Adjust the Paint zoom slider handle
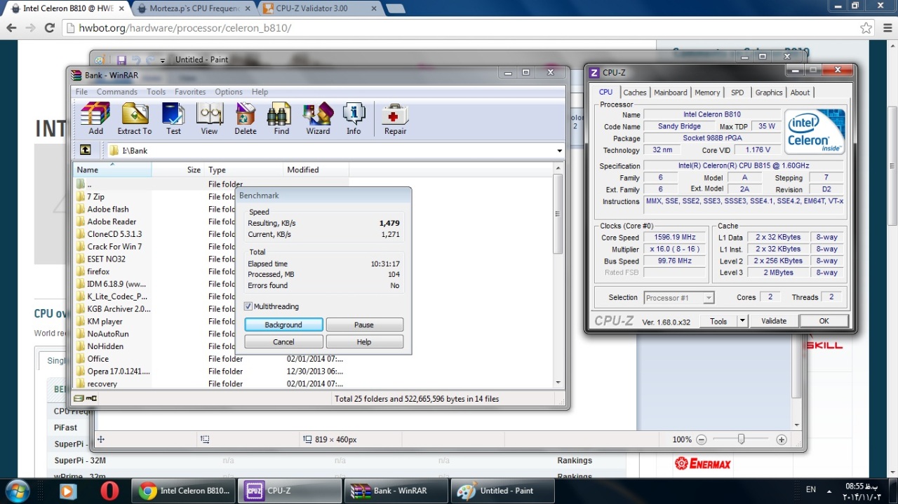 click(741, 440)
